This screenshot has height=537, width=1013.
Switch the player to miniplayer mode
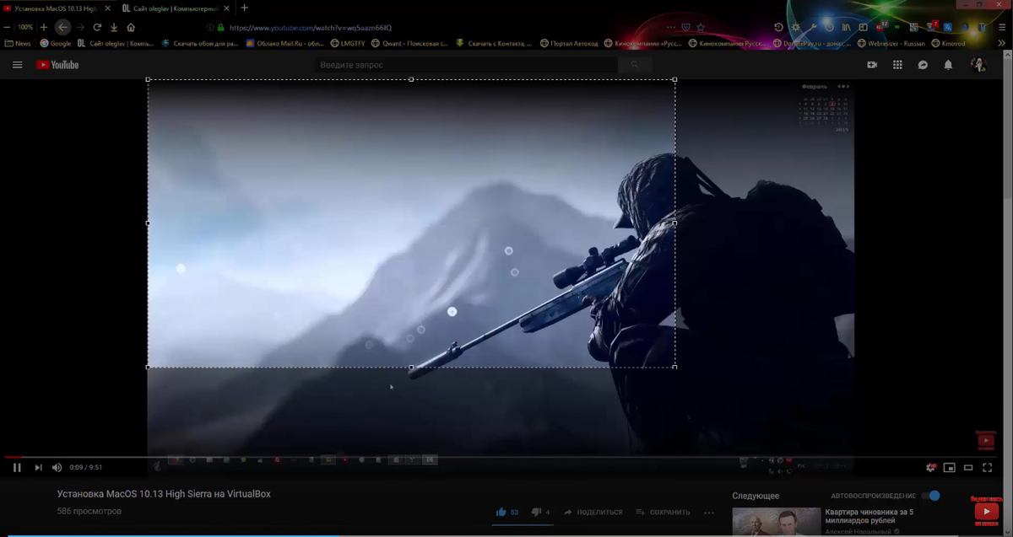tap(950, 467)
